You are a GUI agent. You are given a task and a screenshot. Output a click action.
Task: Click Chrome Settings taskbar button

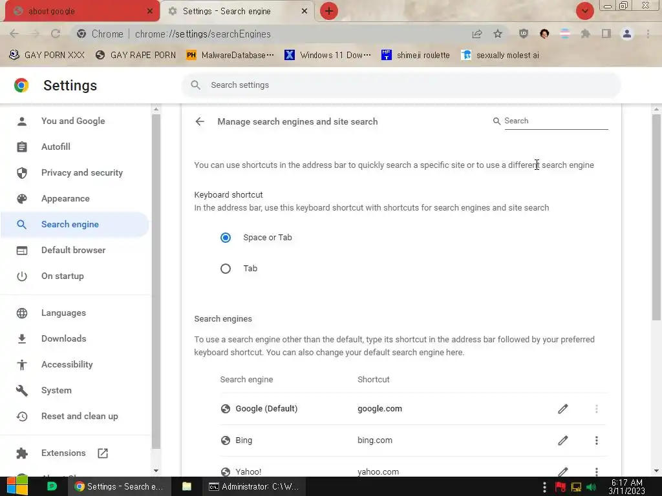click(119, 486)
